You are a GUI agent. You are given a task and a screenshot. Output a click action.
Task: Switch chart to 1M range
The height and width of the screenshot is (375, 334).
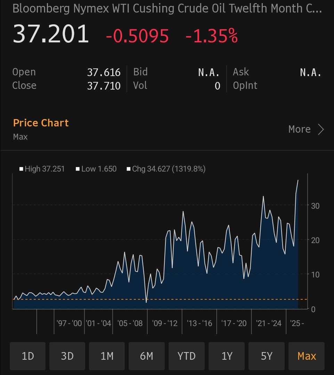[107, 356]
